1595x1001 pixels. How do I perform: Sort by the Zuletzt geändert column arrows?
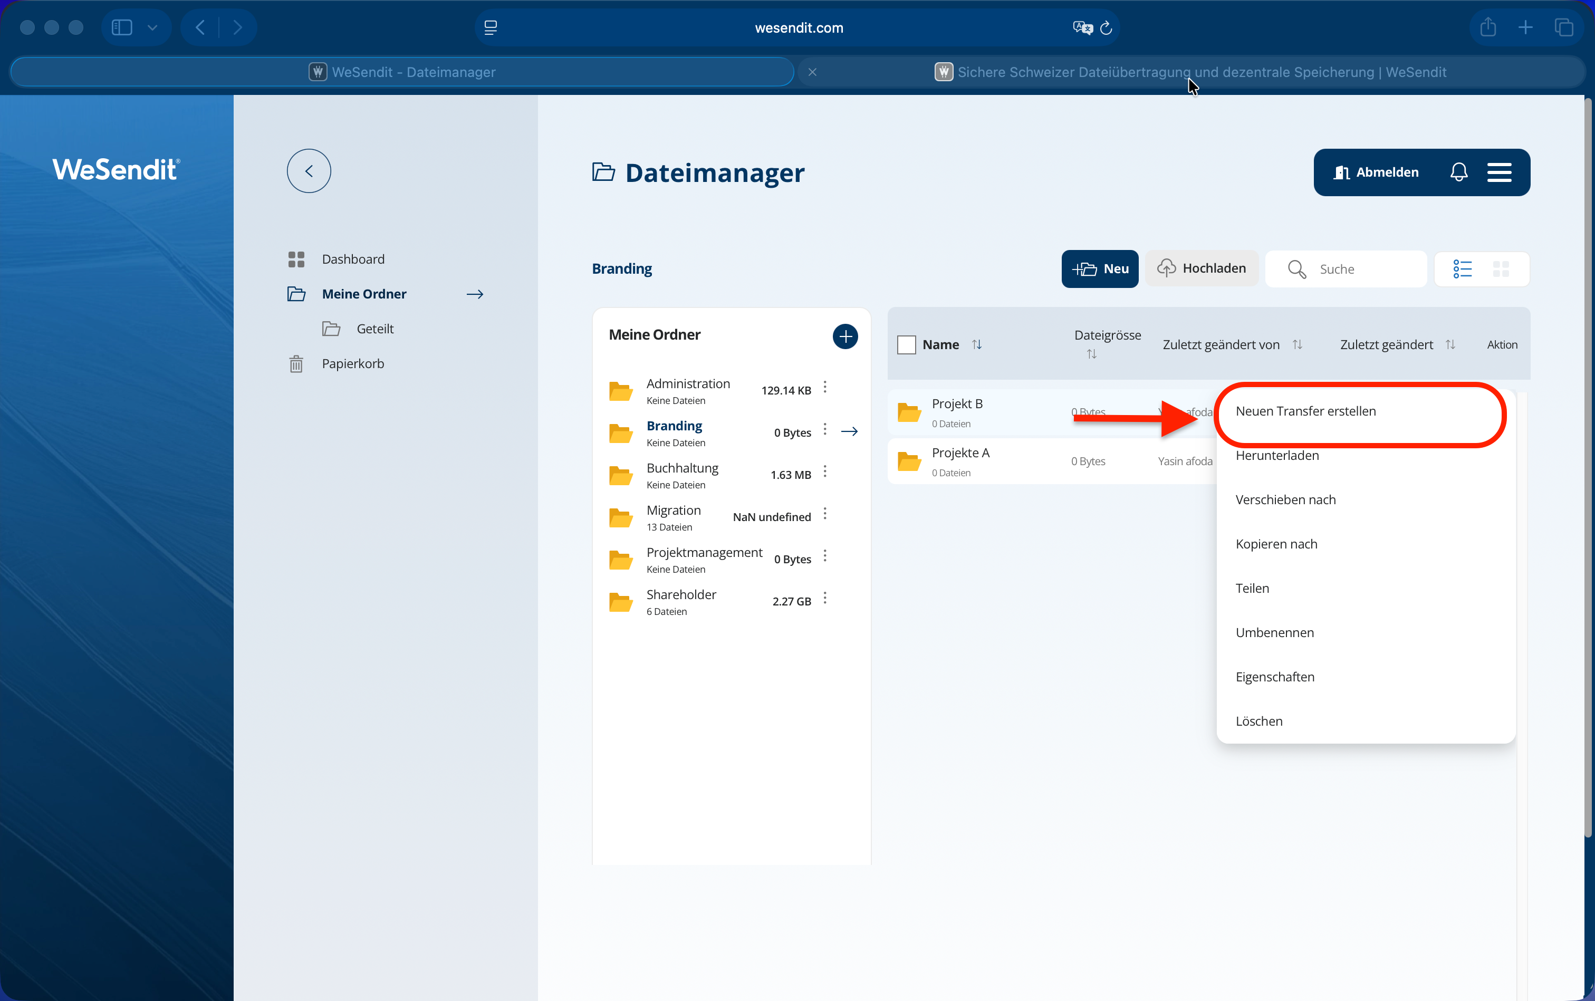click(x=1450, y=345)
